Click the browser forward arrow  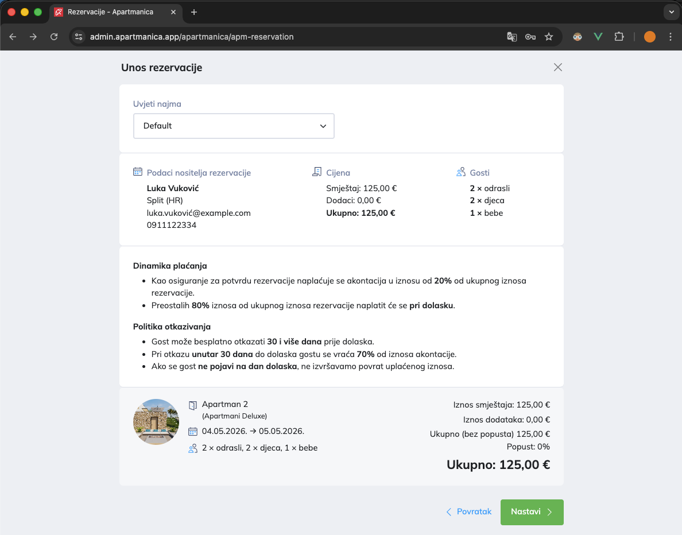[33, 37]
